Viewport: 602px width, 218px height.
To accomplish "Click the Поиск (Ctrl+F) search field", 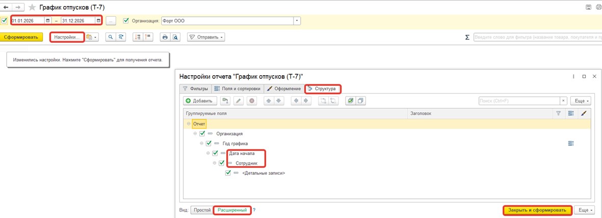I will point(519,101).
